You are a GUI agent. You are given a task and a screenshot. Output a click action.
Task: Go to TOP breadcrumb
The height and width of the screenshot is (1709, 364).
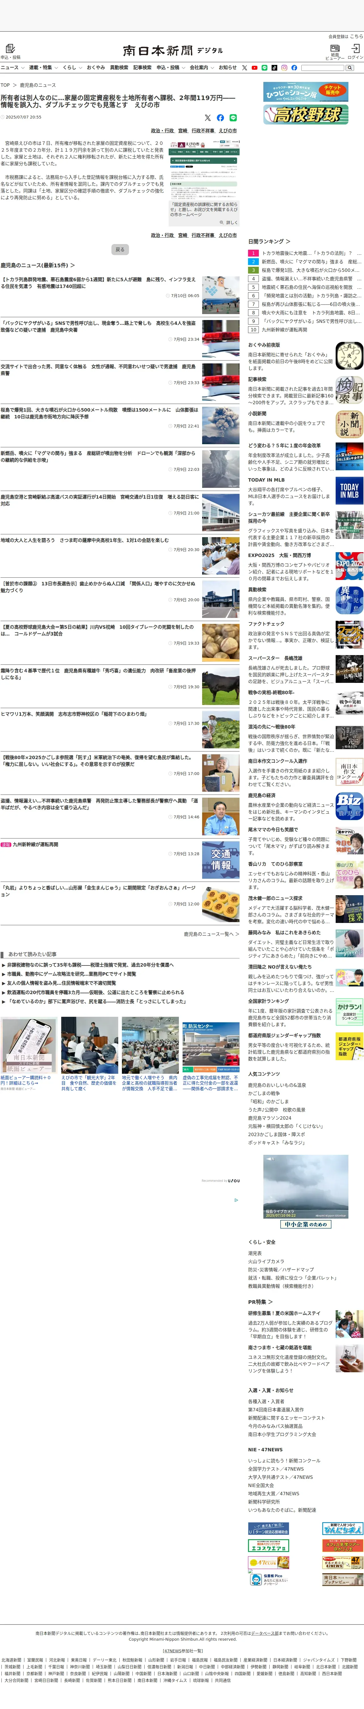[5, 85]
